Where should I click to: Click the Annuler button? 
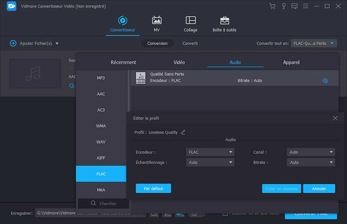pyautogui.click(x=319, y=188)
